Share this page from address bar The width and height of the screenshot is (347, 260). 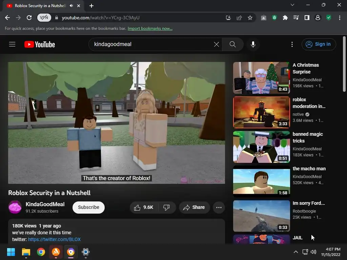[x=239, y=18]
